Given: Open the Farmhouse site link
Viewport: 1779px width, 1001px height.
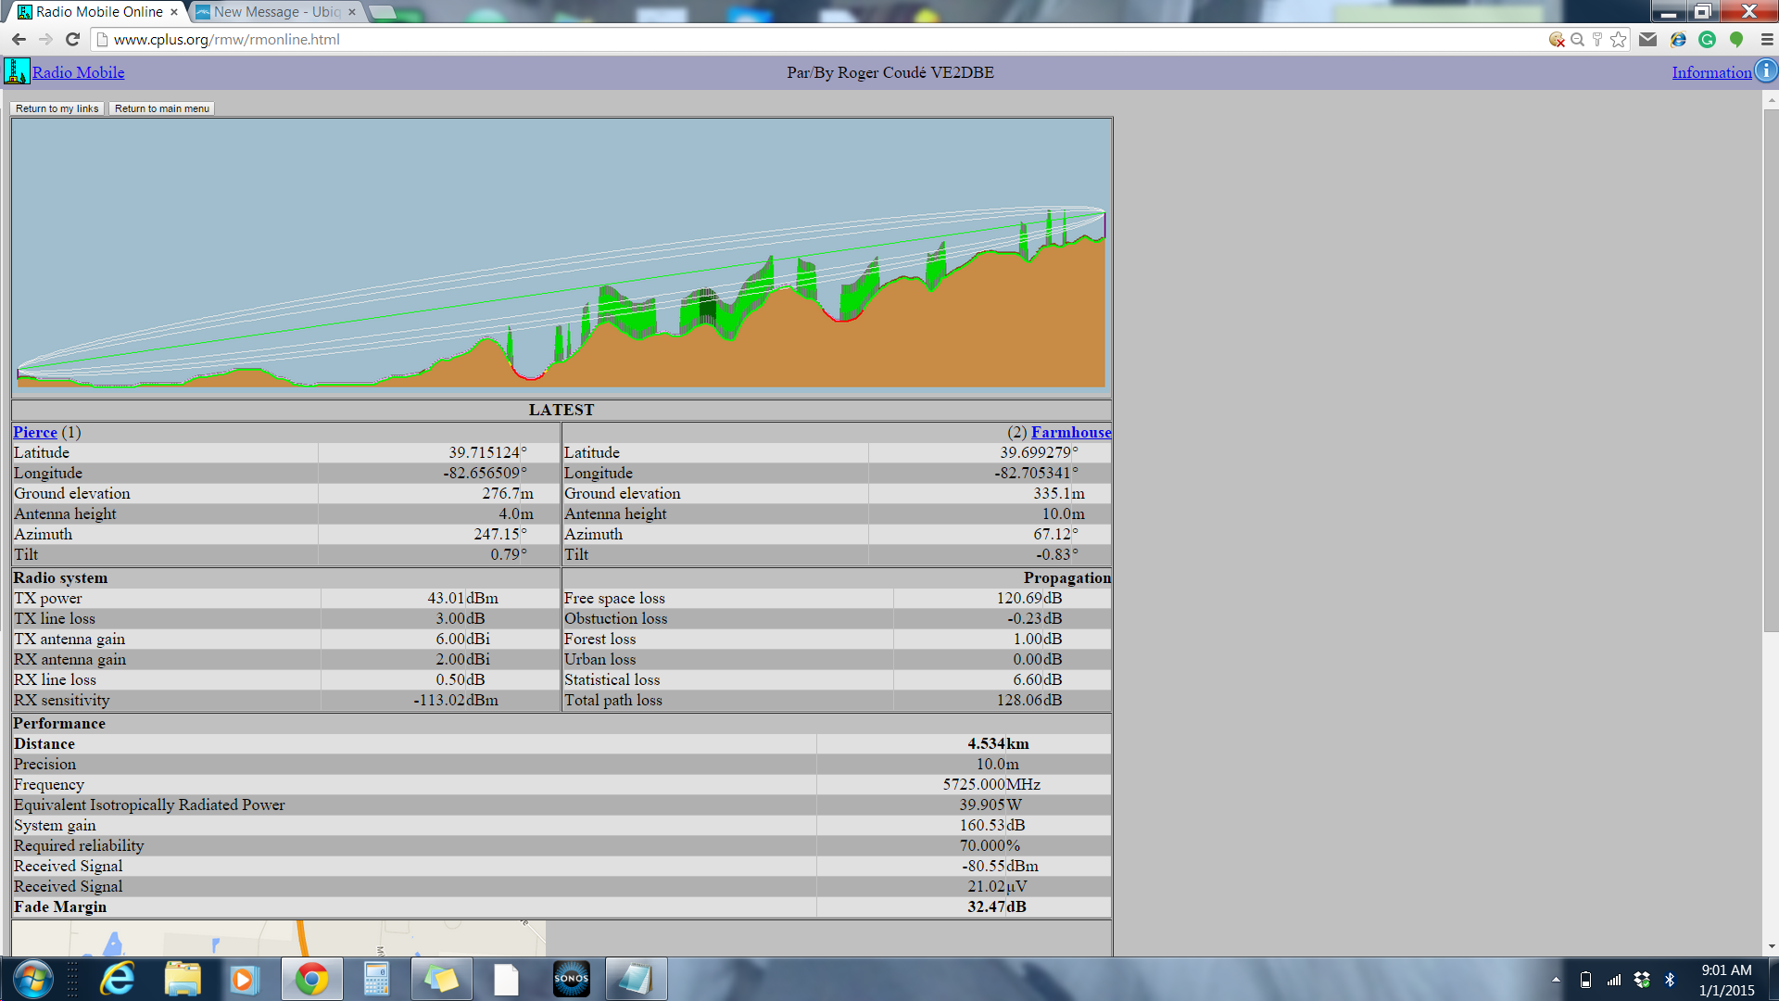Looking at the screenshot, I should coord(1070,432).
